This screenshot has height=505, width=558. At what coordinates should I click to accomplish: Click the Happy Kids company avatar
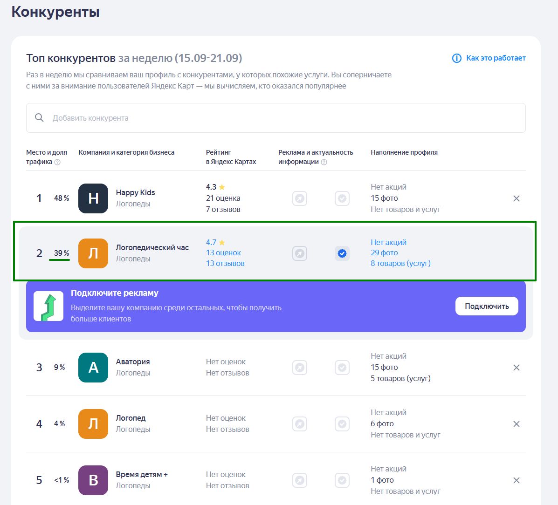click(93, 198)
